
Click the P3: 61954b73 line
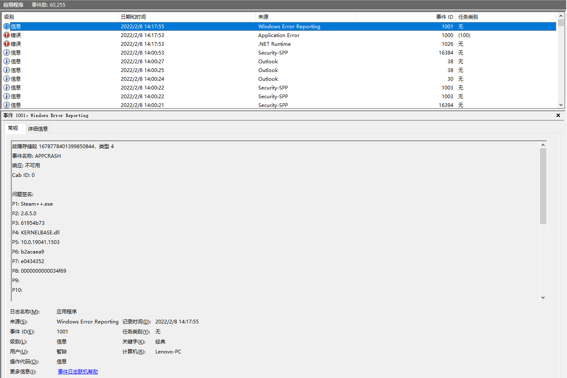point(28,223)
